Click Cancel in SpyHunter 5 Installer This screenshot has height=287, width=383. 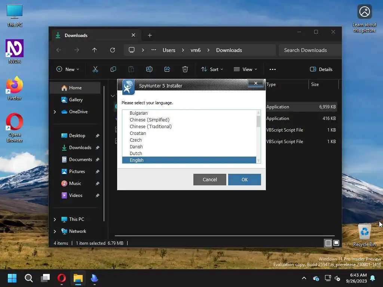click(209, 180)
